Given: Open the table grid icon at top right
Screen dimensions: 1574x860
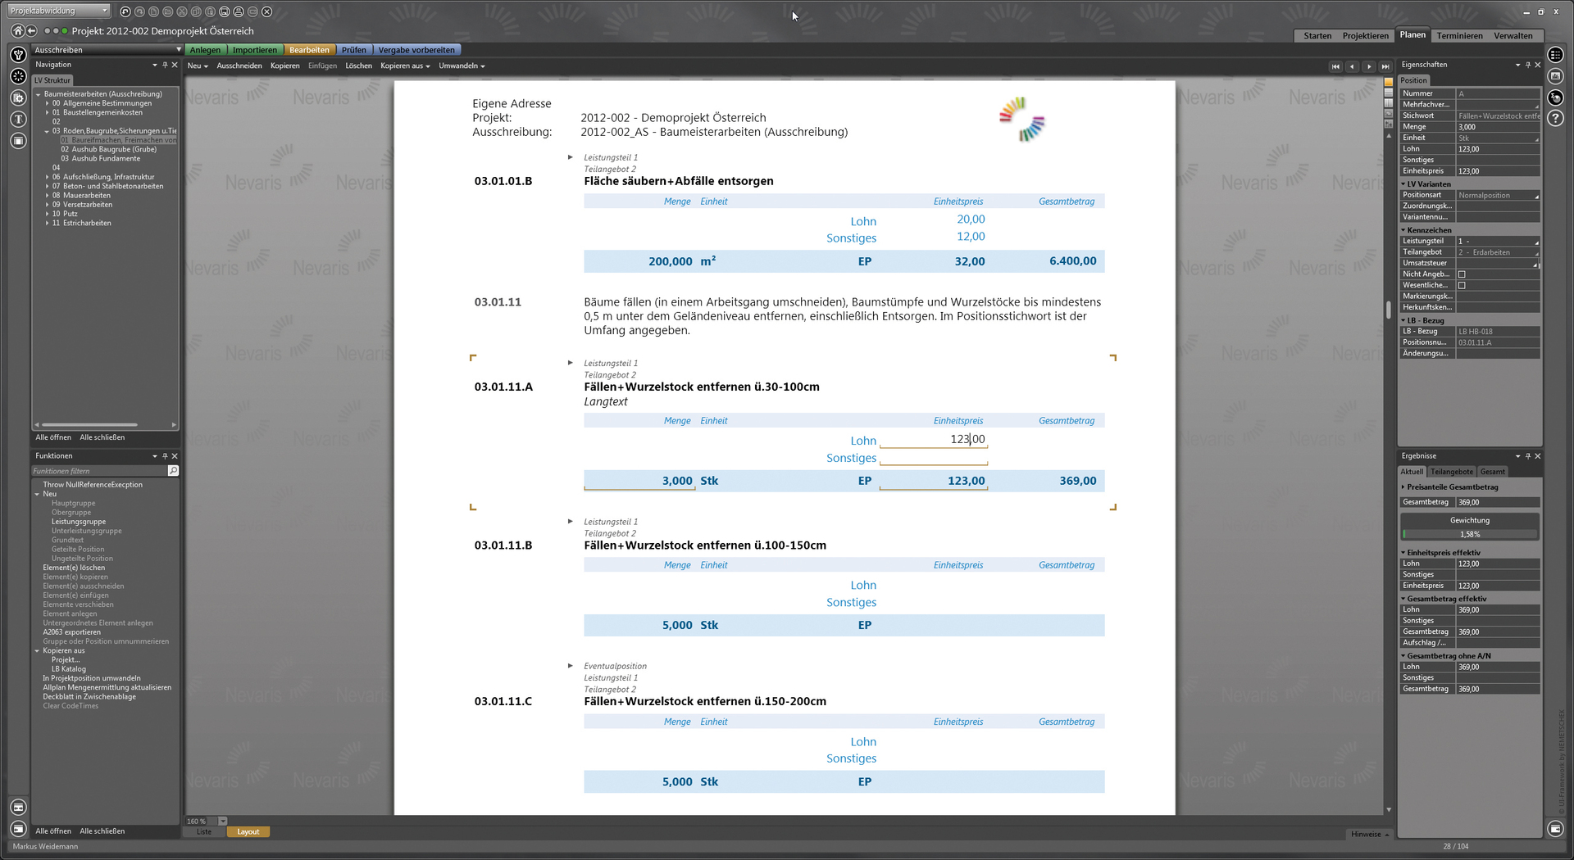Looking at the screenshot, I should coord(1555,55).
